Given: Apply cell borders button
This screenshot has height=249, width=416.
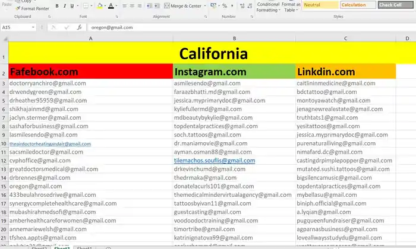Looking at the screenshot, I should coord(86,6).
